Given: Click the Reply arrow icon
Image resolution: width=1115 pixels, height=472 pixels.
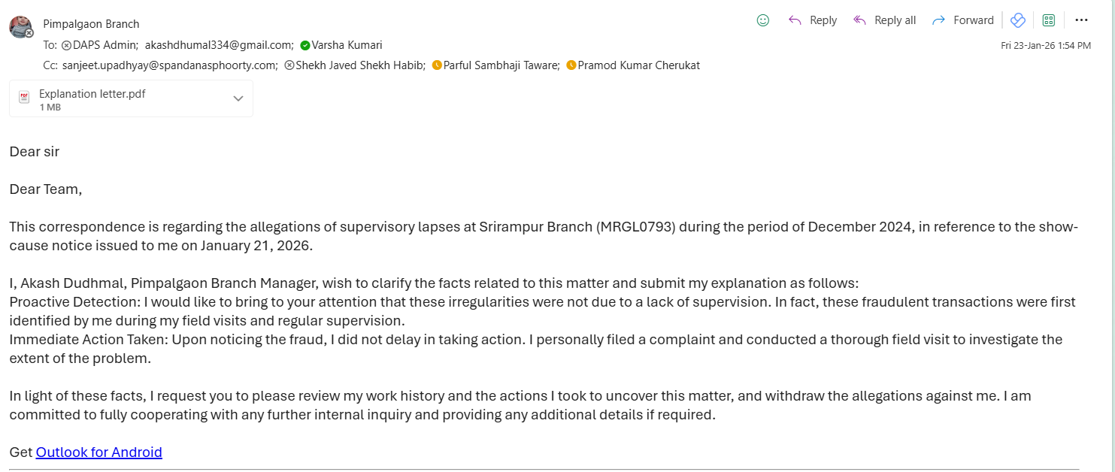Looking at the screenshot, I should coord(795,20).
